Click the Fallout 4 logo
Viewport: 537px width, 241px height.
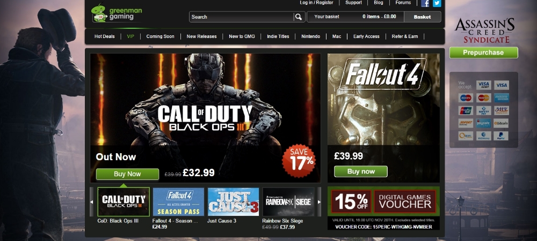[382, 74]
